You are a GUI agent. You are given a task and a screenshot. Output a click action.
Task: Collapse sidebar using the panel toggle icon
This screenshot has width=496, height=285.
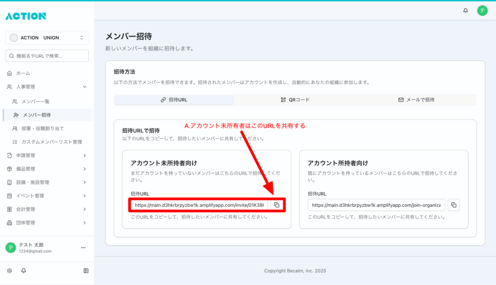tap(86, 271)
